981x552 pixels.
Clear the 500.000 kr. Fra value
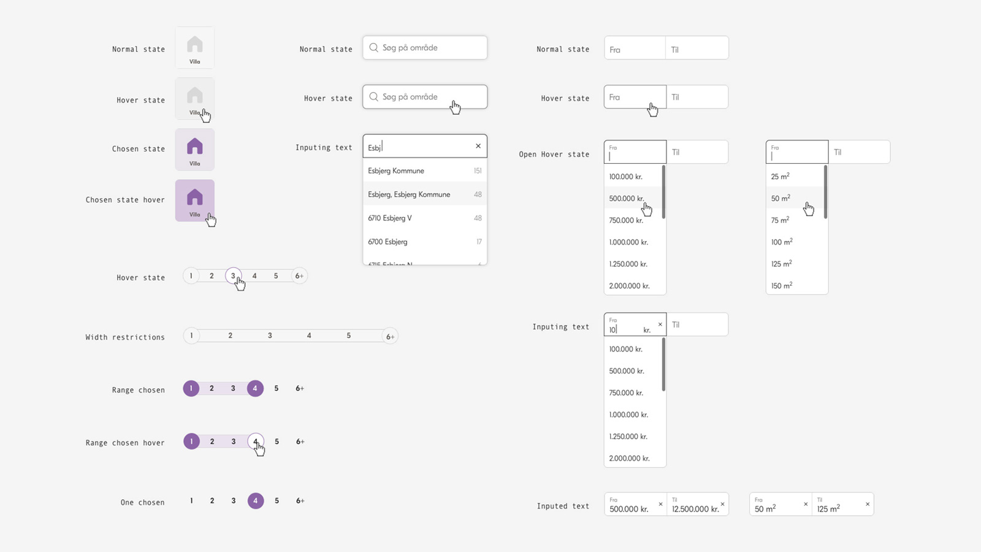pyautogui.click(x=660, y=504)
